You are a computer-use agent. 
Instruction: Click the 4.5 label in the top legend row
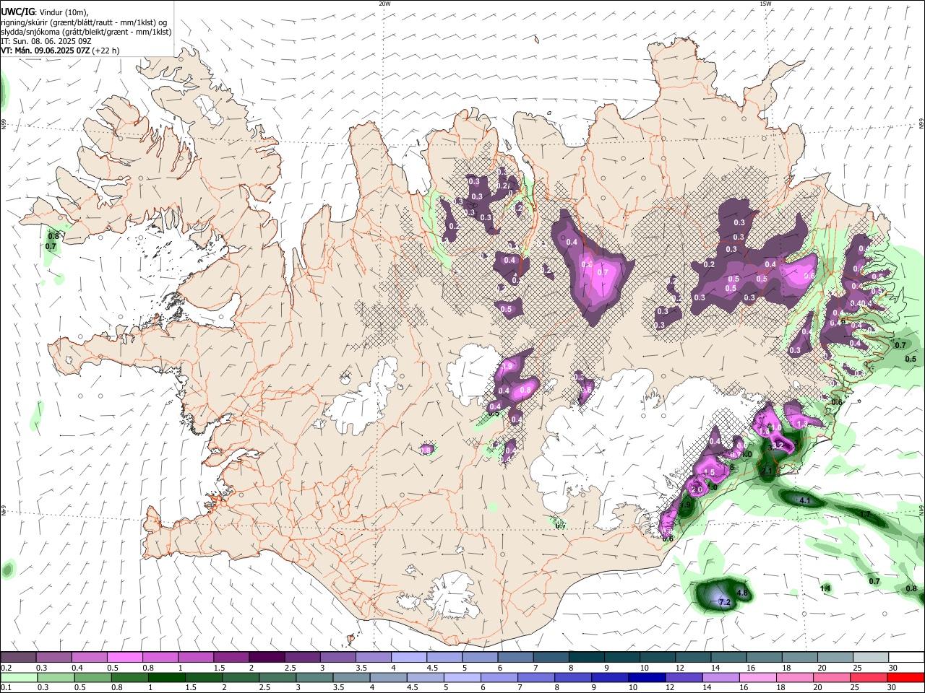click(432, 668)
